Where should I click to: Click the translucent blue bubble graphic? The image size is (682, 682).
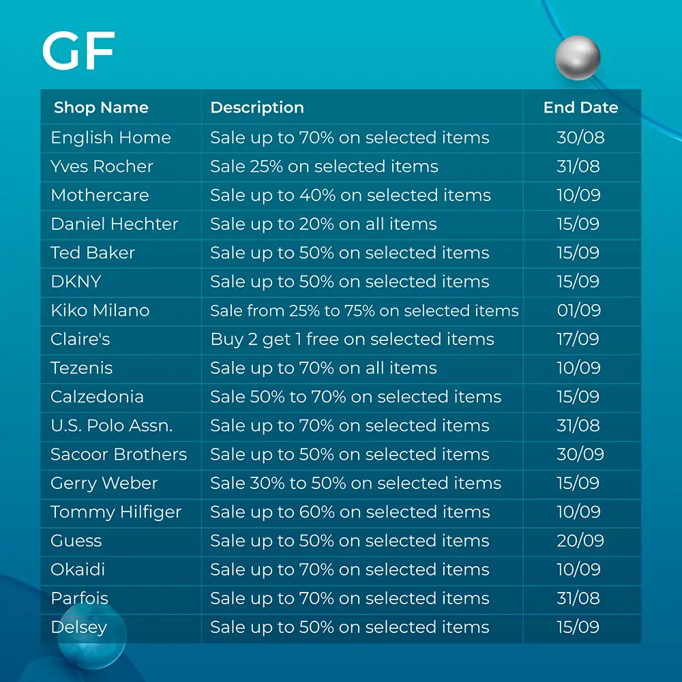pyautogui.click(x=92, y=636)
